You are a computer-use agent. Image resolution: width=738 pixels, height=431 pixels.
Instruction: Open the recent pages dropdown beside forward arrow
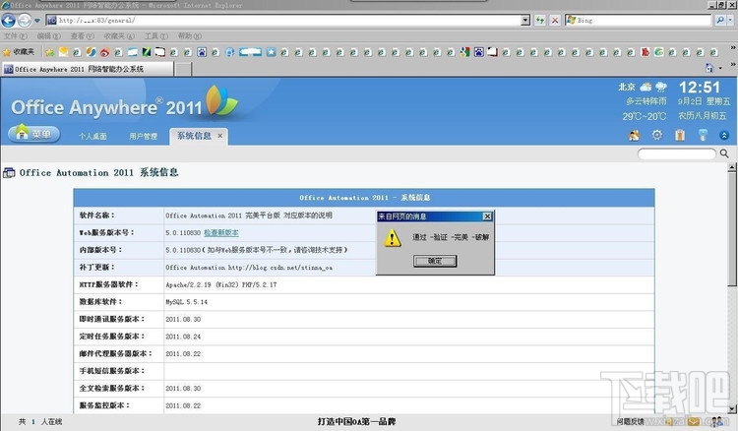click(37, 21)
